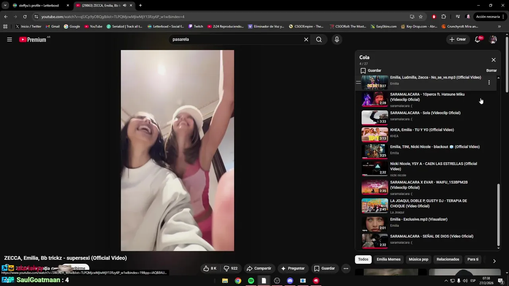Open the notifications bell
Screen dimensions: 509x286
478,39
